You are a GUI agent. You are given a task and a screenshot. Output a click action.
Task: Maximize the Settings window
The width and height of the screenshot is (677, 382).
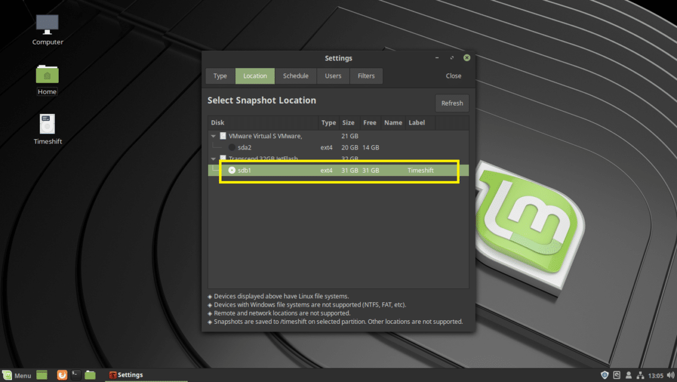coord(451,58)
